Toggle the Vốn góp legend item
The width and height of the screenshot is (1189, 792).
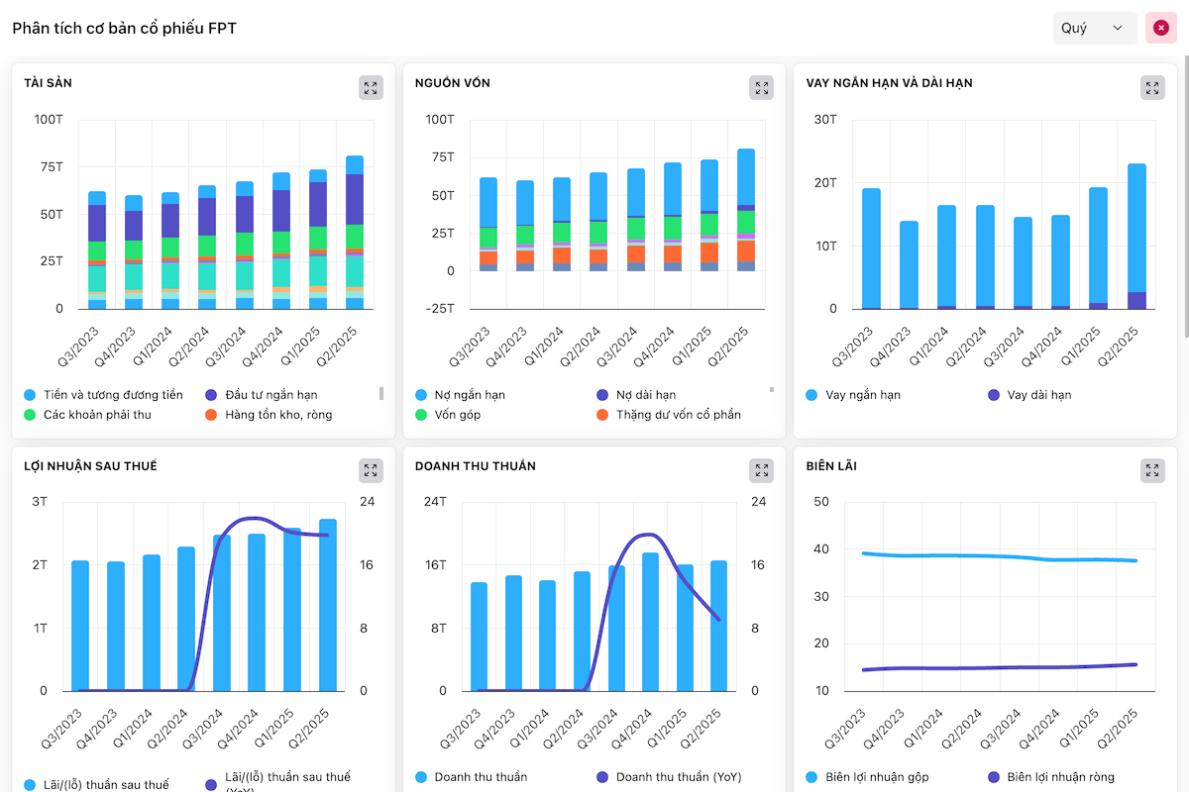coord(457,415)
